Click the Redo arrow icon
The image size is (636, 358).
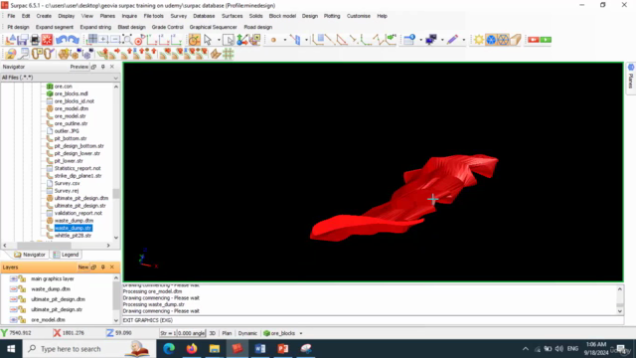point(74,40)
